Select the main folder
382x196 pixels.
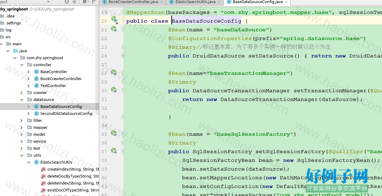pos(17,44)
